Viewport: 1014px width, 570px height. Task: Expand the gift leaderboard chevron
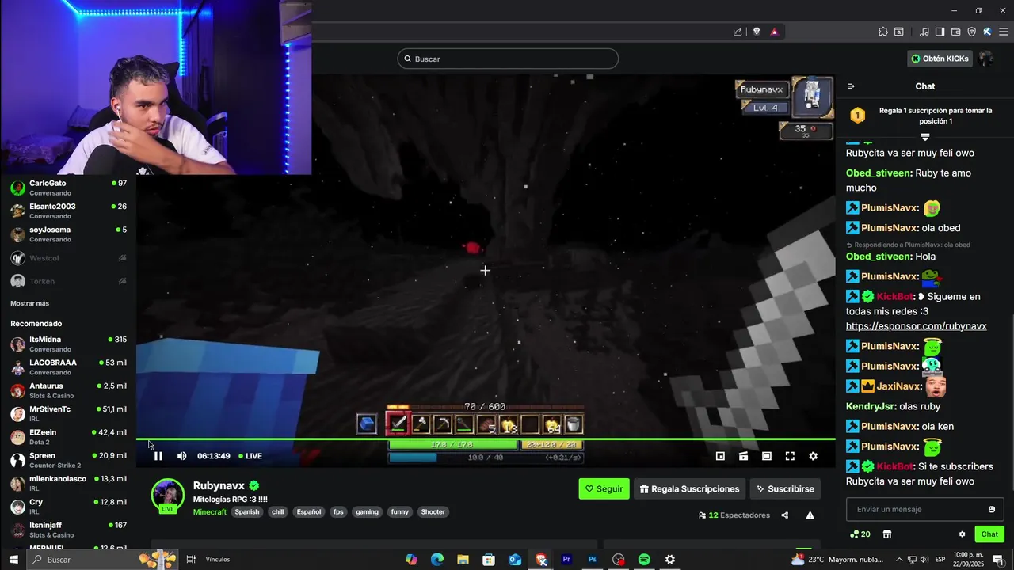tap(924, 137)
